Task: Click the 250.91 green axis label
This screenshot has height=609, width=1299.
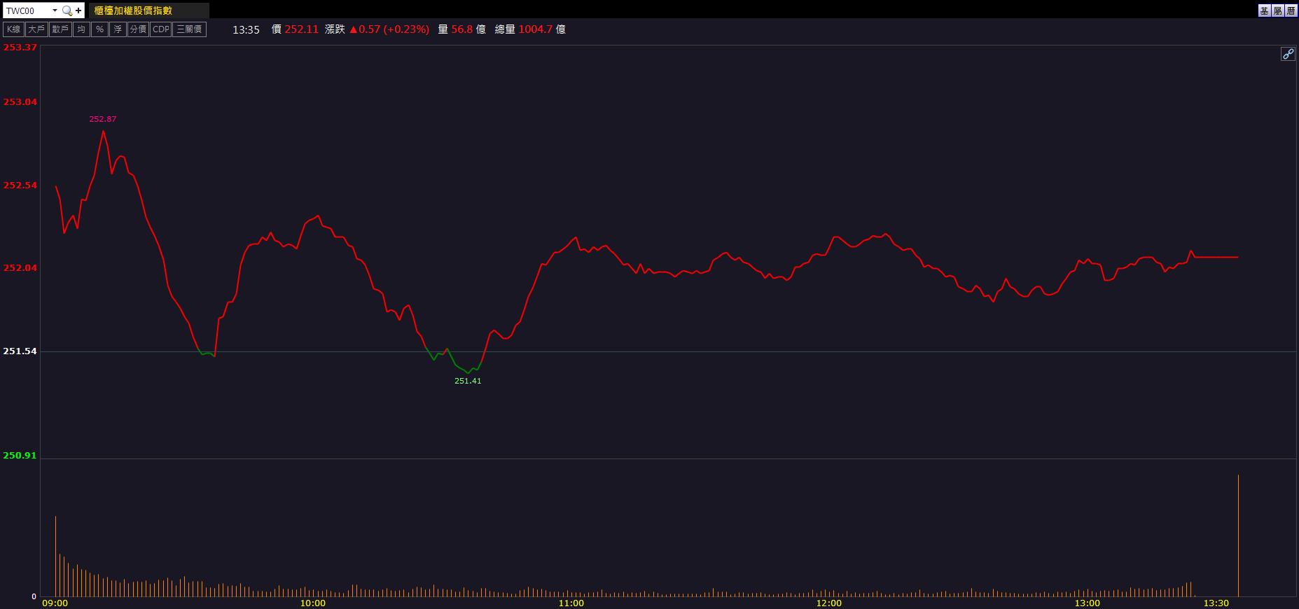Action: pos(20,456)
